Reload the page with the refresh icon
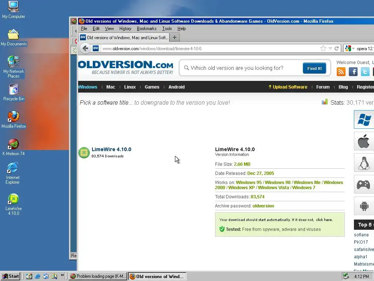Image resolution: width=374 pixels, height=281 pixels. [336, 49]
